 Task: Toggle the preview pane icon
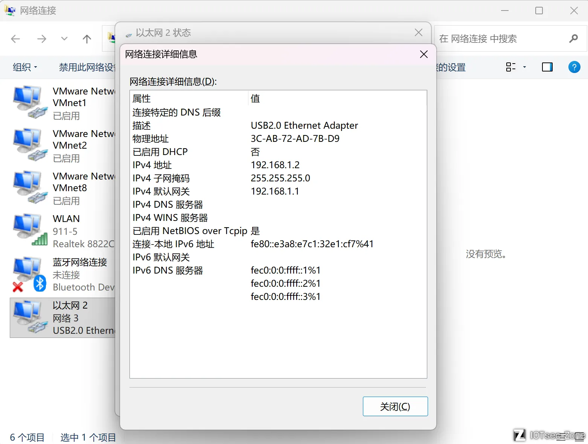[547, 67]
